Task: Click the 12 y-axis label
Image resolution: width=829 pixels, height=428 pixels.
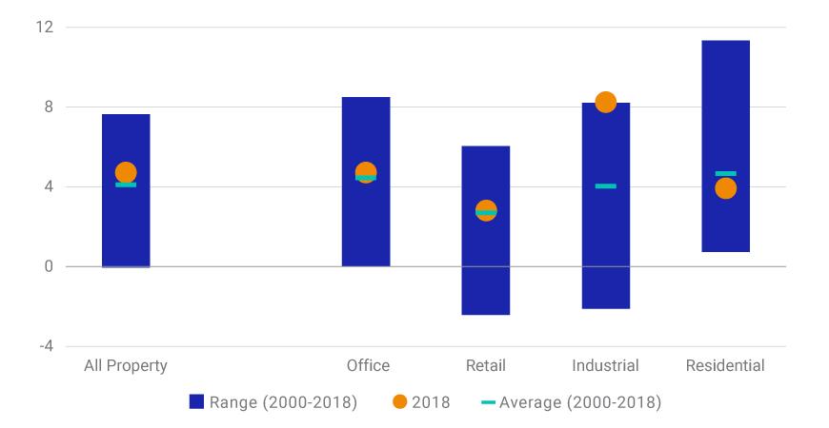Action: tap(45, 27)
